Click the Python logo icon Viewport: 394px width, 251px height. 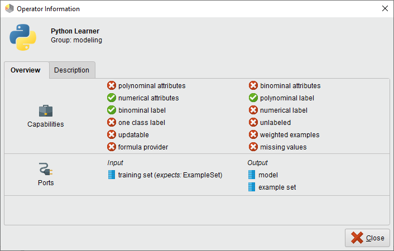[23, 36]
